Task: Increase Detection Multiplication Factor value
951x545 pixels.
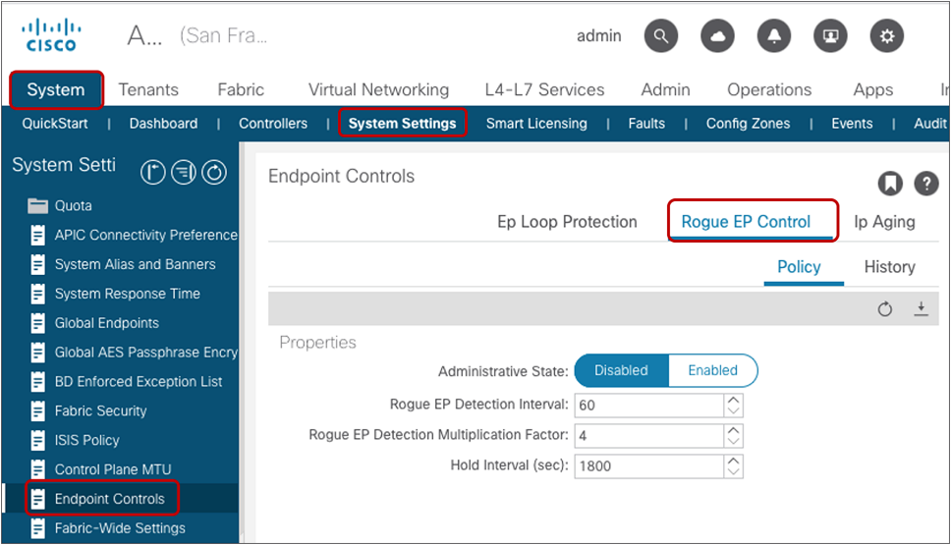Action: tap(733, 430)
